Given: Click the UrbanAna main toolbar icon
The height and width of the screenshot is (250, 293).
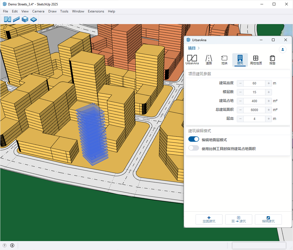Looking at the screenshot, I should 8,19.
